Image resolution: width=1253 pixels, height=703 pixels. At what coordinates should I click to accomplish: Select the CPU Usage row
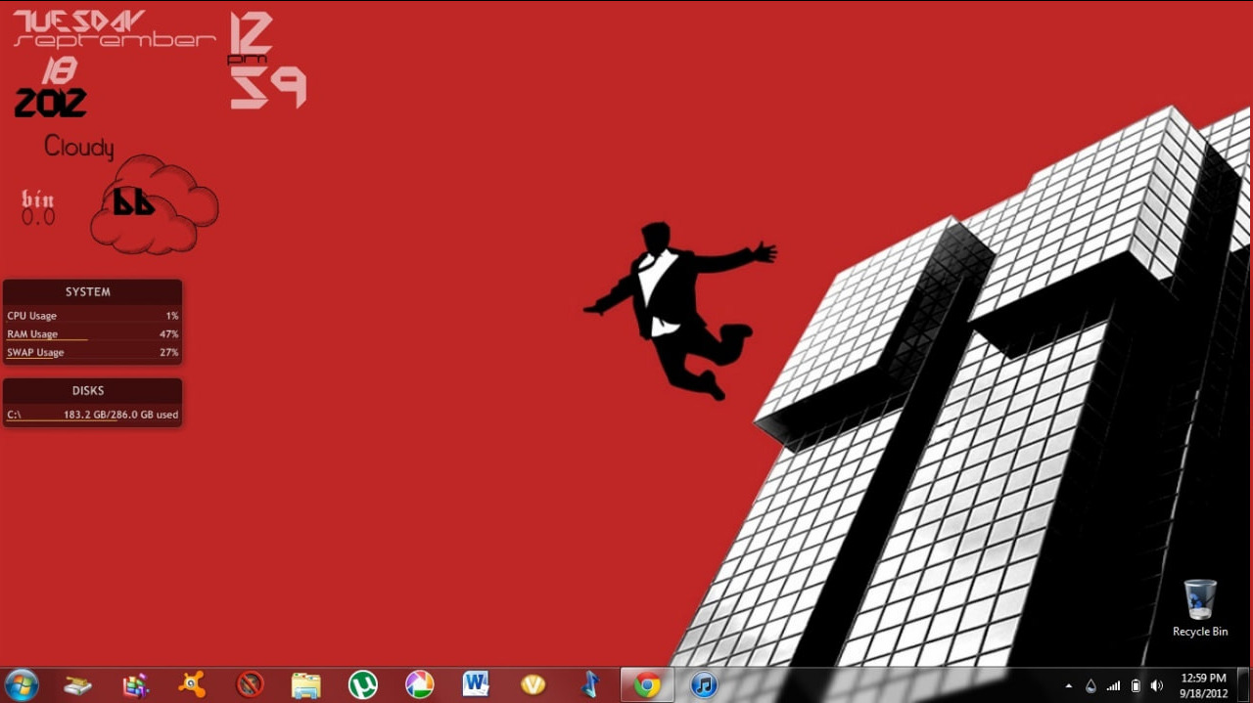92,316
